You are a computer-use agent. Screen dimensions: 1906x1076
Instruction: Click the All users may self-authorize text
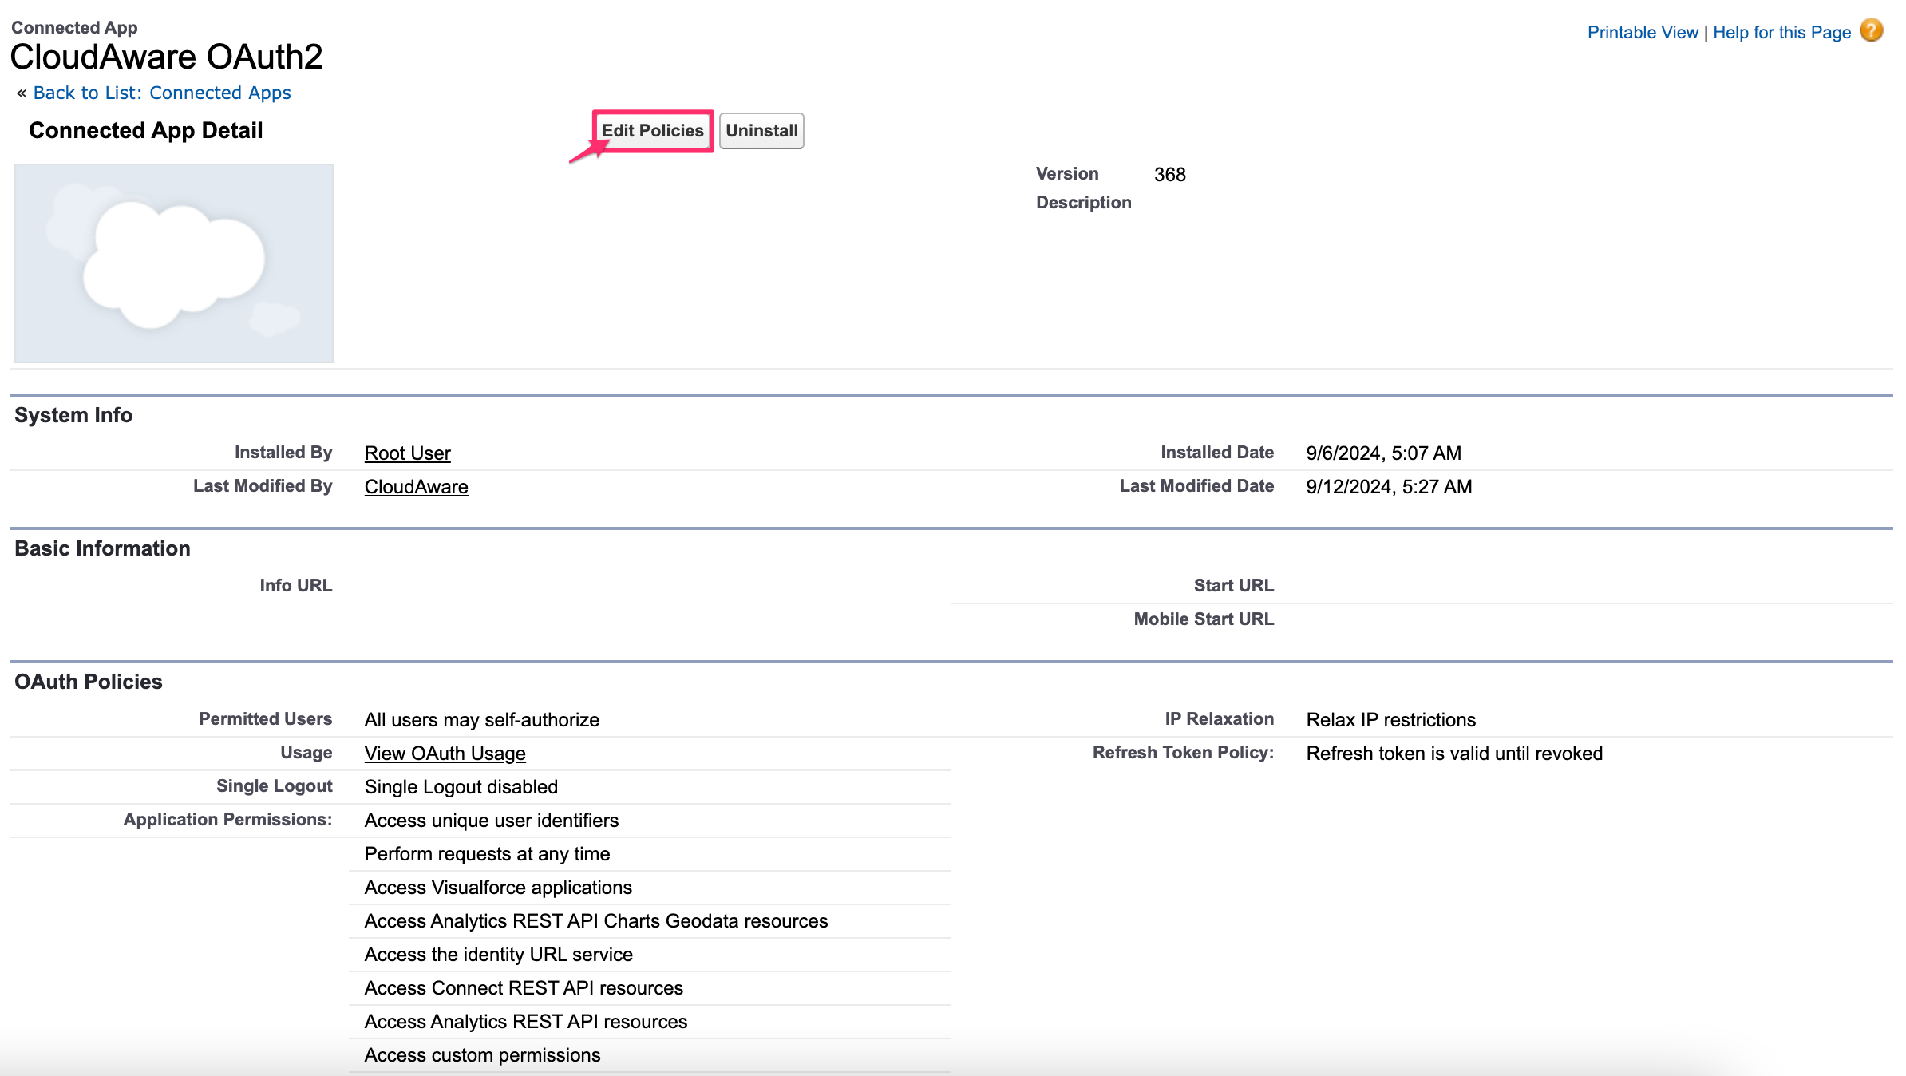coord(481,719)
